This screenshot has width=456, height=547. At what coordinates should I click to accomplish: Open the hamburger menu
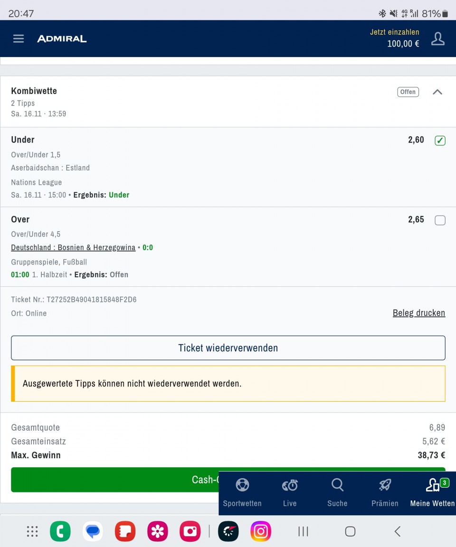pyautogui.click(x=19, y=39)
